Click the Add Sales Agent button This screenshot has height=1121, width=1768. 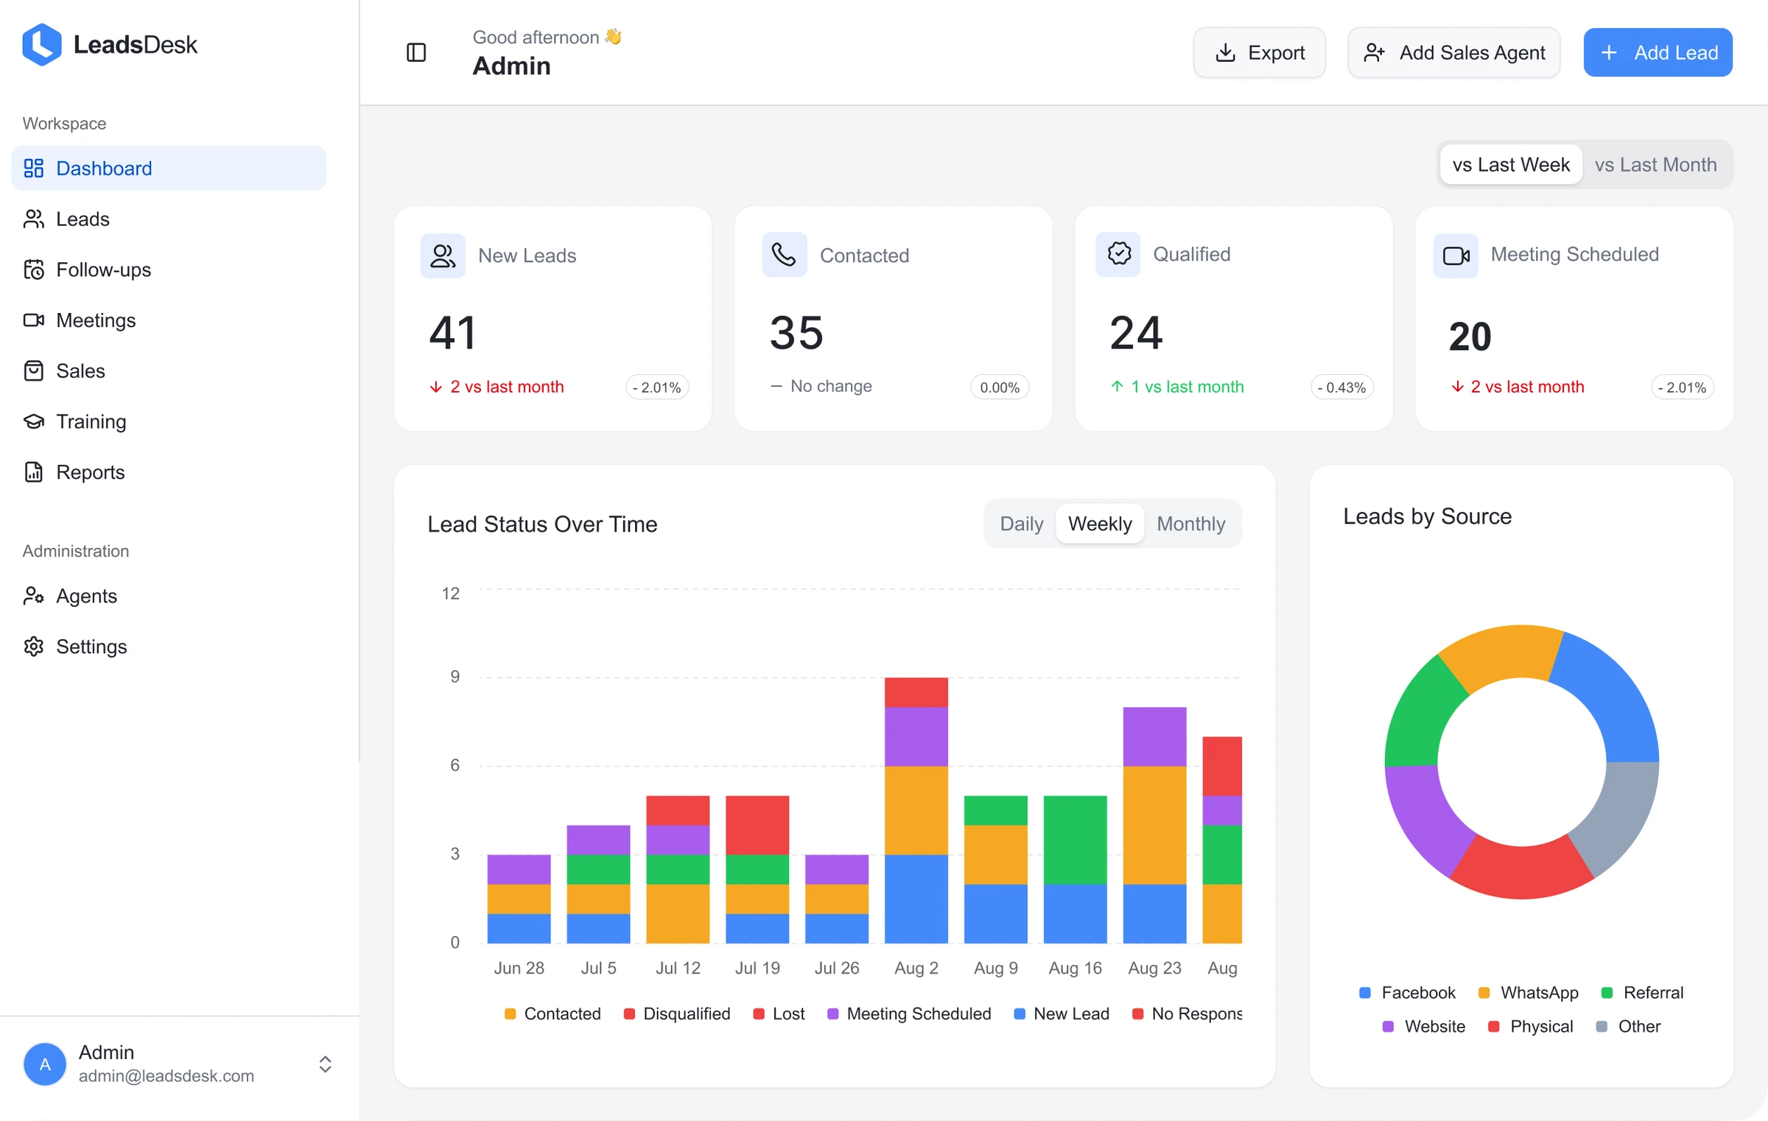click(x=1453, y=52)
